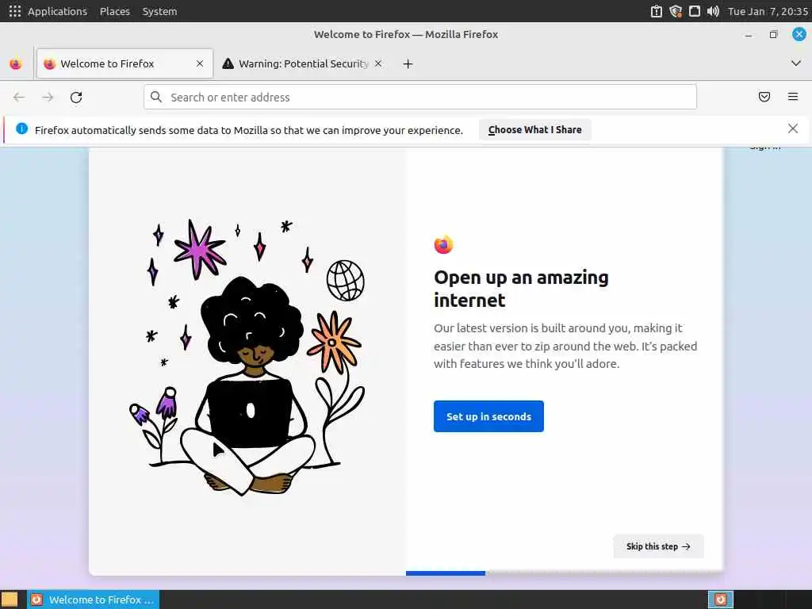Viewport: 812px width, 609px height.
Task: Click the heading Open up an amazing internet
Action: point(522,289)
